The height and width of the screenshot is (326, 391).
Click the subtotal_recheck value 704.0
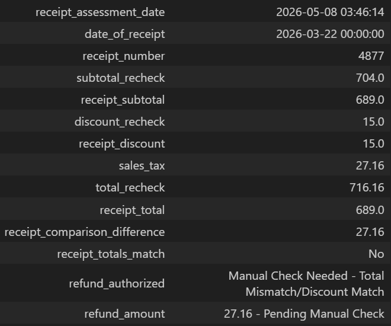(370, 78)
